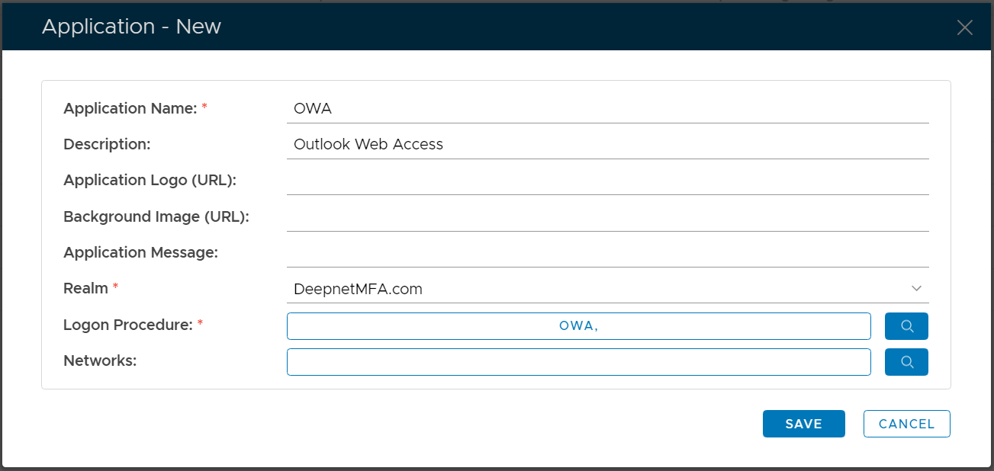Click the "Logon Procedure:" label text

pyautogui.click(x=127, y=325)
